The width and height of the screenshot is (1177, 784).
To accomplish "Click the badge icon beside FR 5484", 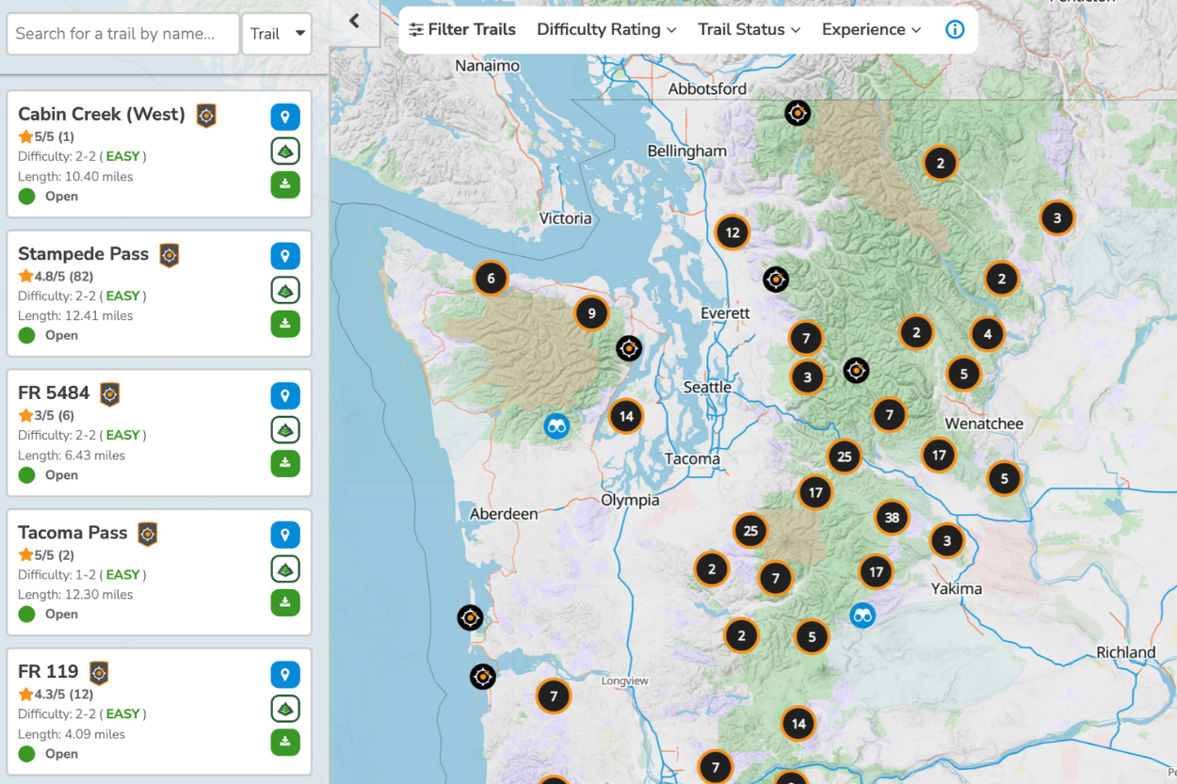I will pos(110,393).
